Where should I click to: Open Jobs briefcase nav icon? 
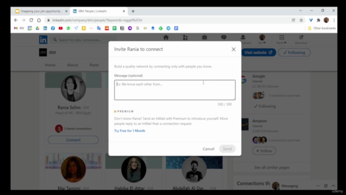[204, 37]
